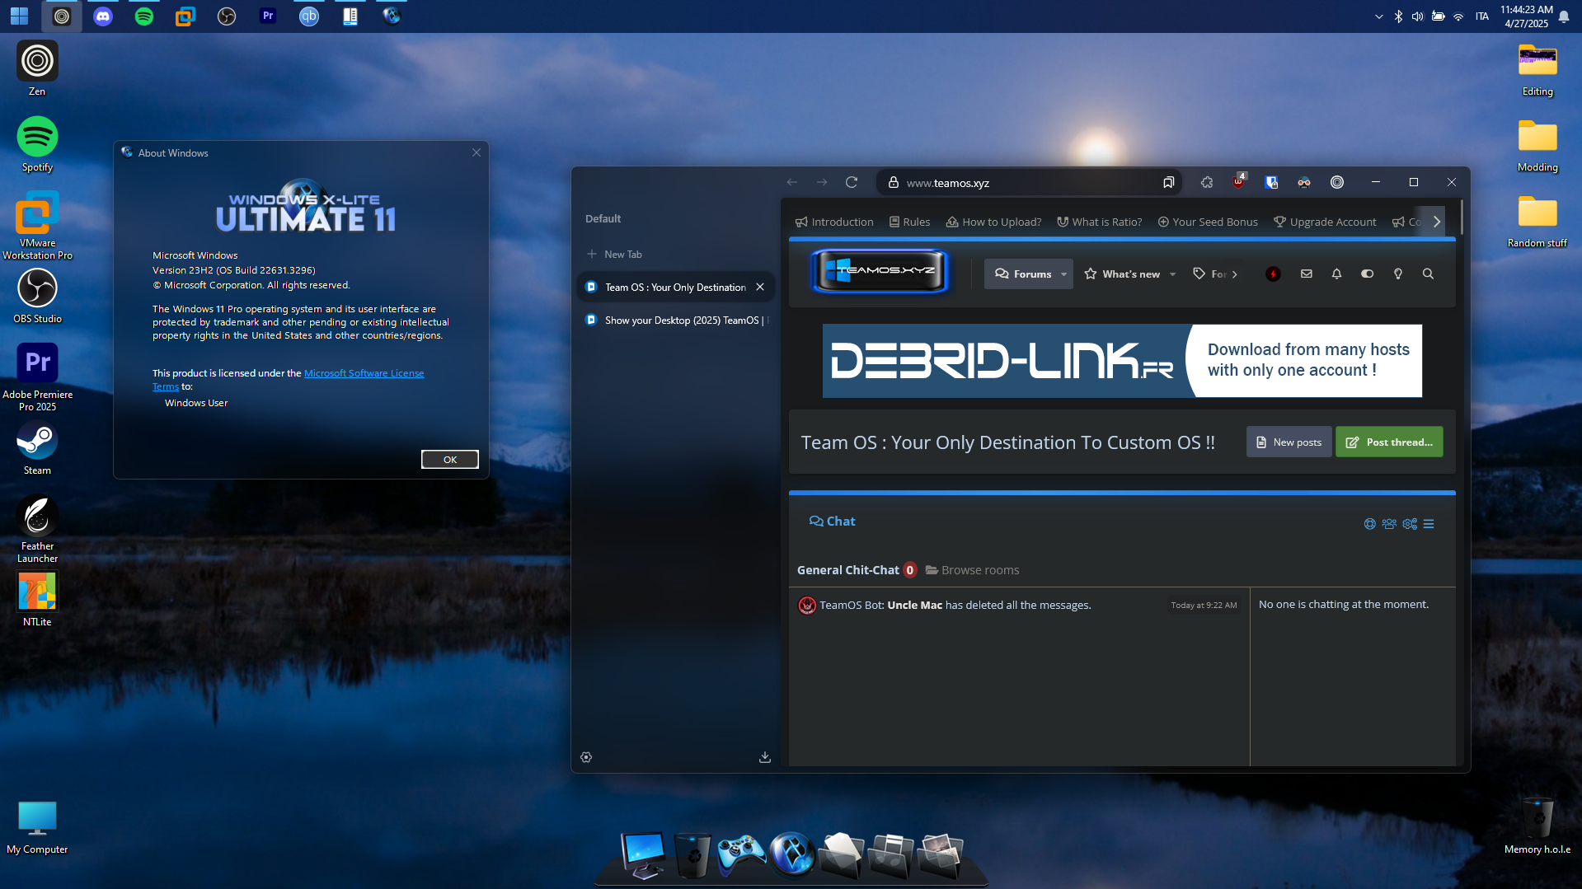This screenshot has width=1582, height=889.
Task: Open forum inbox envelope icon
Action: click(x=1307, y=274)
